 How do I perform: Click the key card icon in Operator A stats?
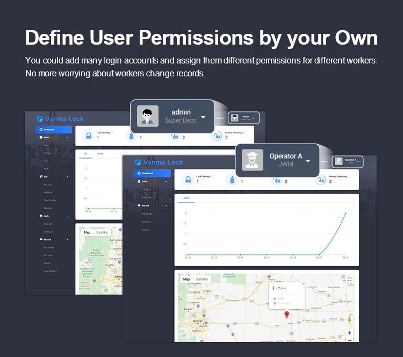pyautogui.click(x=277, y=180)
